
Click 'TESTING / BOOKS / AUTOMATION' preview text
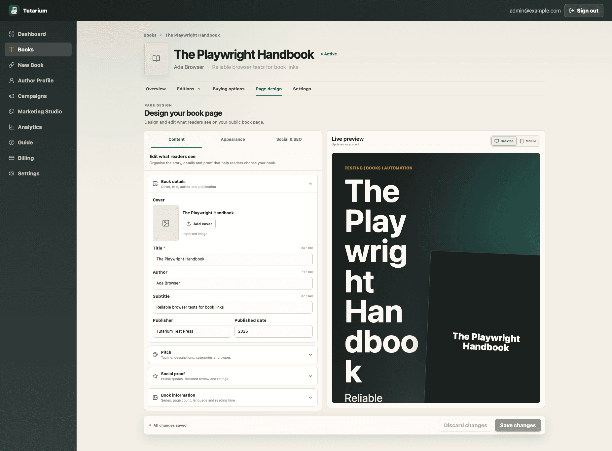click(x=378, y=168)
